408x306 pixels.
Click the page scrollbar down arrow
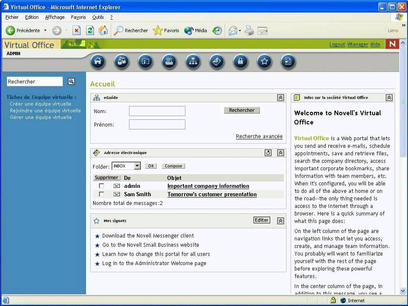tap(403, 291)
